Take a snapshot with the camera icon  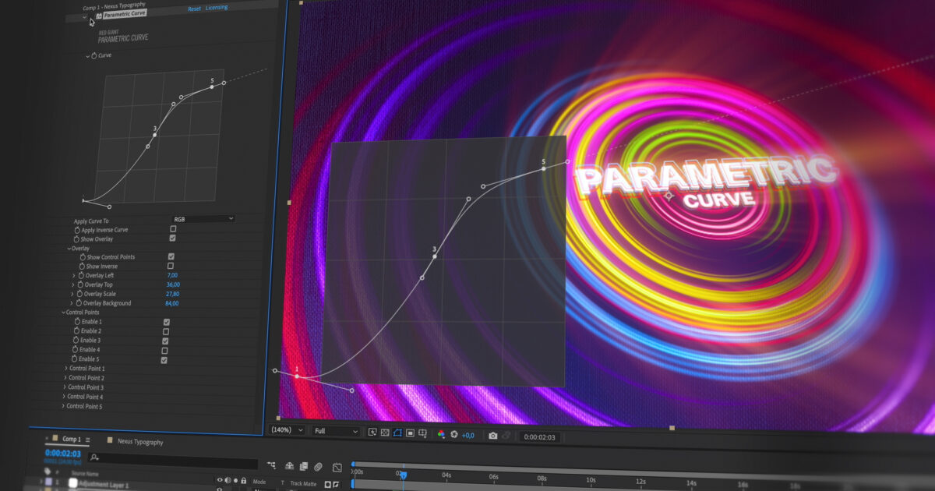click(x=493, y=435)
